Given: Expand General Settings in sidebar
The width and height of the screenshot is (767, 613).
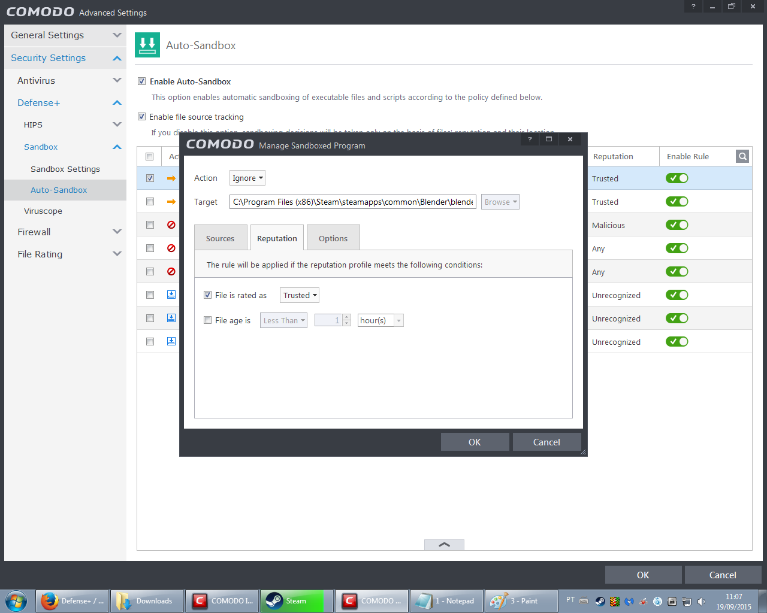Looking at the screenshot, I should click(x=65, y=35).
